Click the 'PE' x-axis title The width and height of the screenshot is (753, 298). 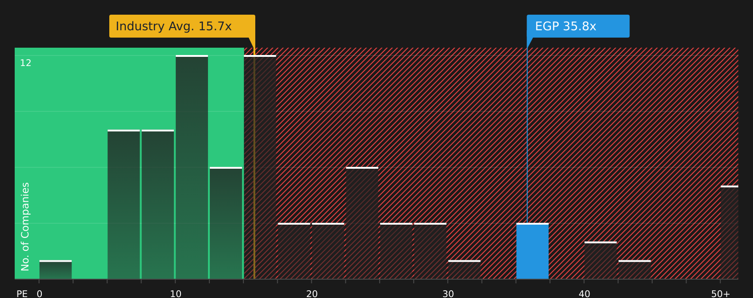point(22,294)
